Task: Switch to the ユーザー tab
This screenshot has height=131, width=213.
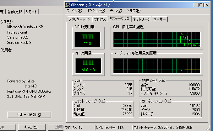Action: click(x=159, y=19)
